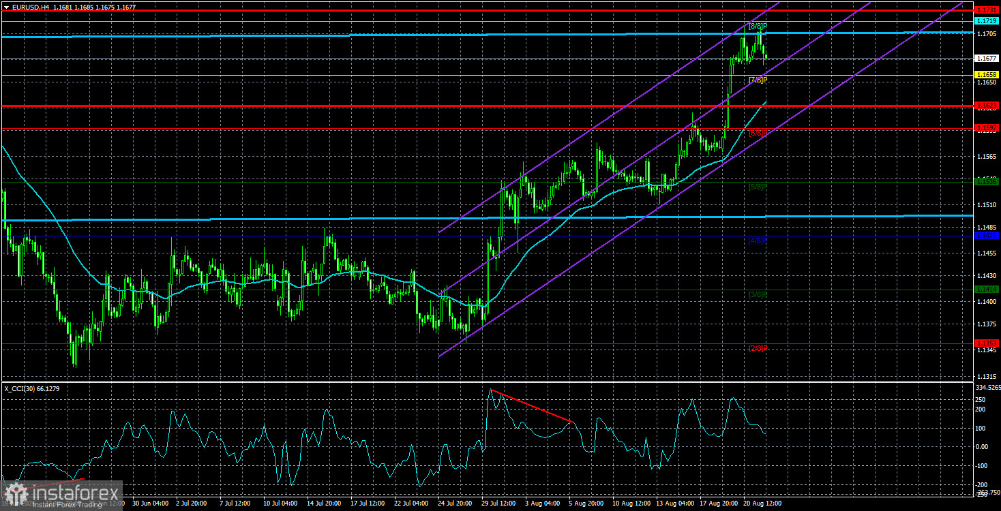Screen dimensions: 1001x511
Task: Click the [4/8]P Murray level label
Action: coord(758,241)
